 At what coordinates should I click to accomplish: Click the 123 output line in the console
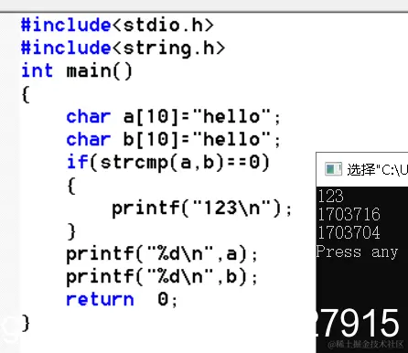point(330,196)
